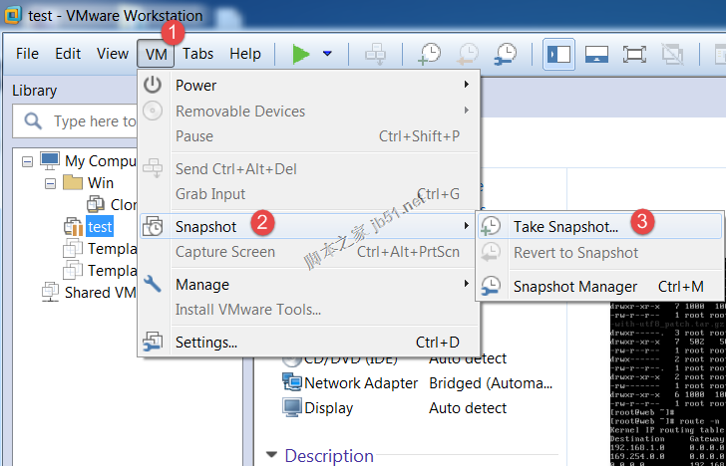The image size is (726, 466).
Task: Open the Power submenu
Action: pos(196,86)
